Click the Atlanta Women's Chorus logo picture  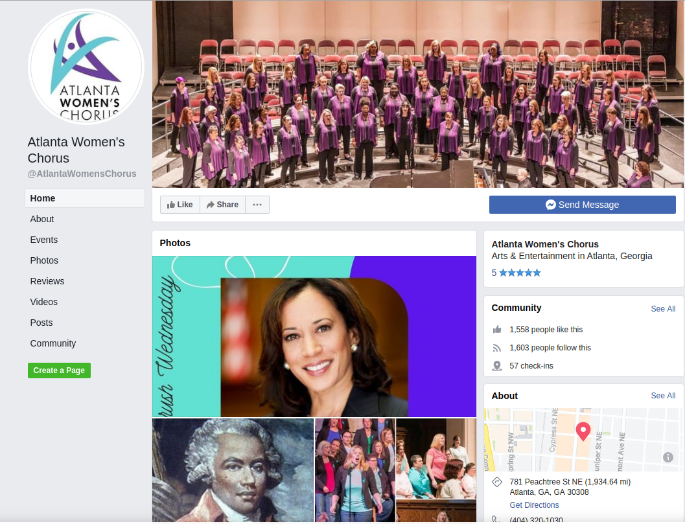(x=86, y=67)
